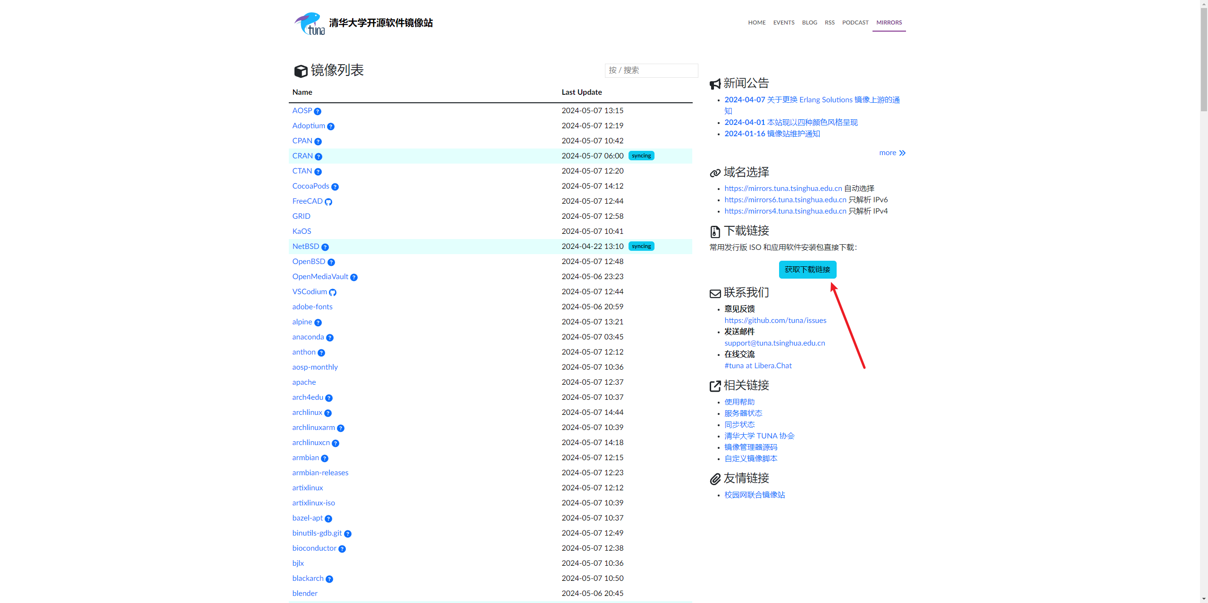Open help icon next to NetBSD
Viewport: 1208px width, 603px height.
325,247
